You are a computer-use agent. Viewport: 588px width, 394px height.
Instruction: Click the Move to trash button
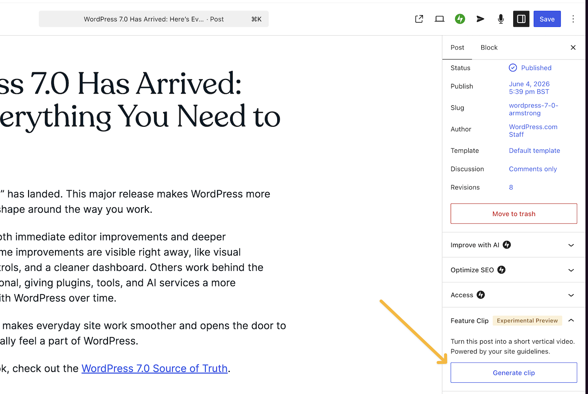514,214
